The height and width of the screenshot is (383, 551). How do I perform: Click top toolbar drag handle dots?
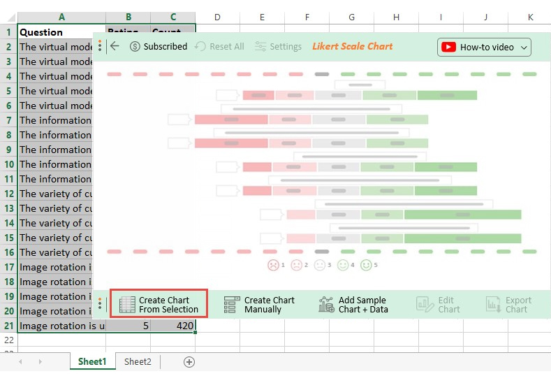pos(100,46)
